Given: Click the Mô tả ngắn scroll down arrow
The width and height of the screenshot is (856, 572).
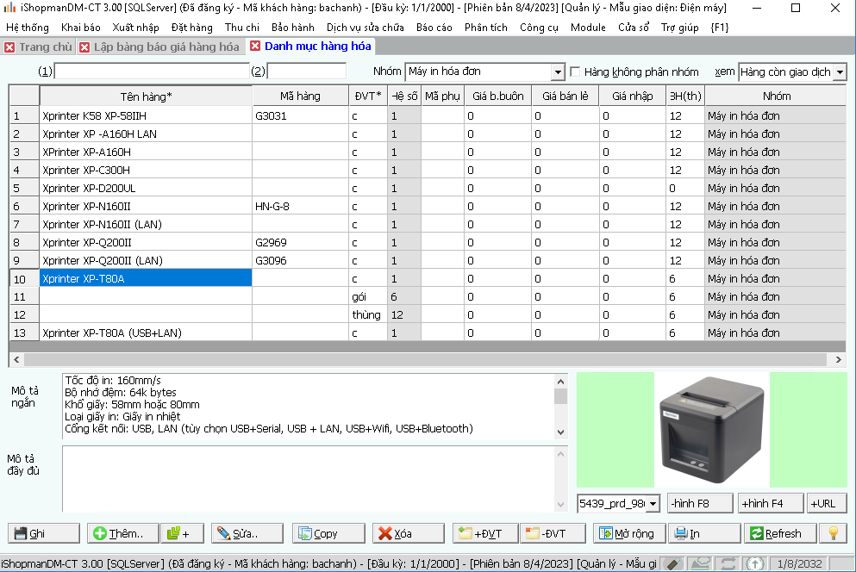Looking at the screenshot, I should click(560, 432).
